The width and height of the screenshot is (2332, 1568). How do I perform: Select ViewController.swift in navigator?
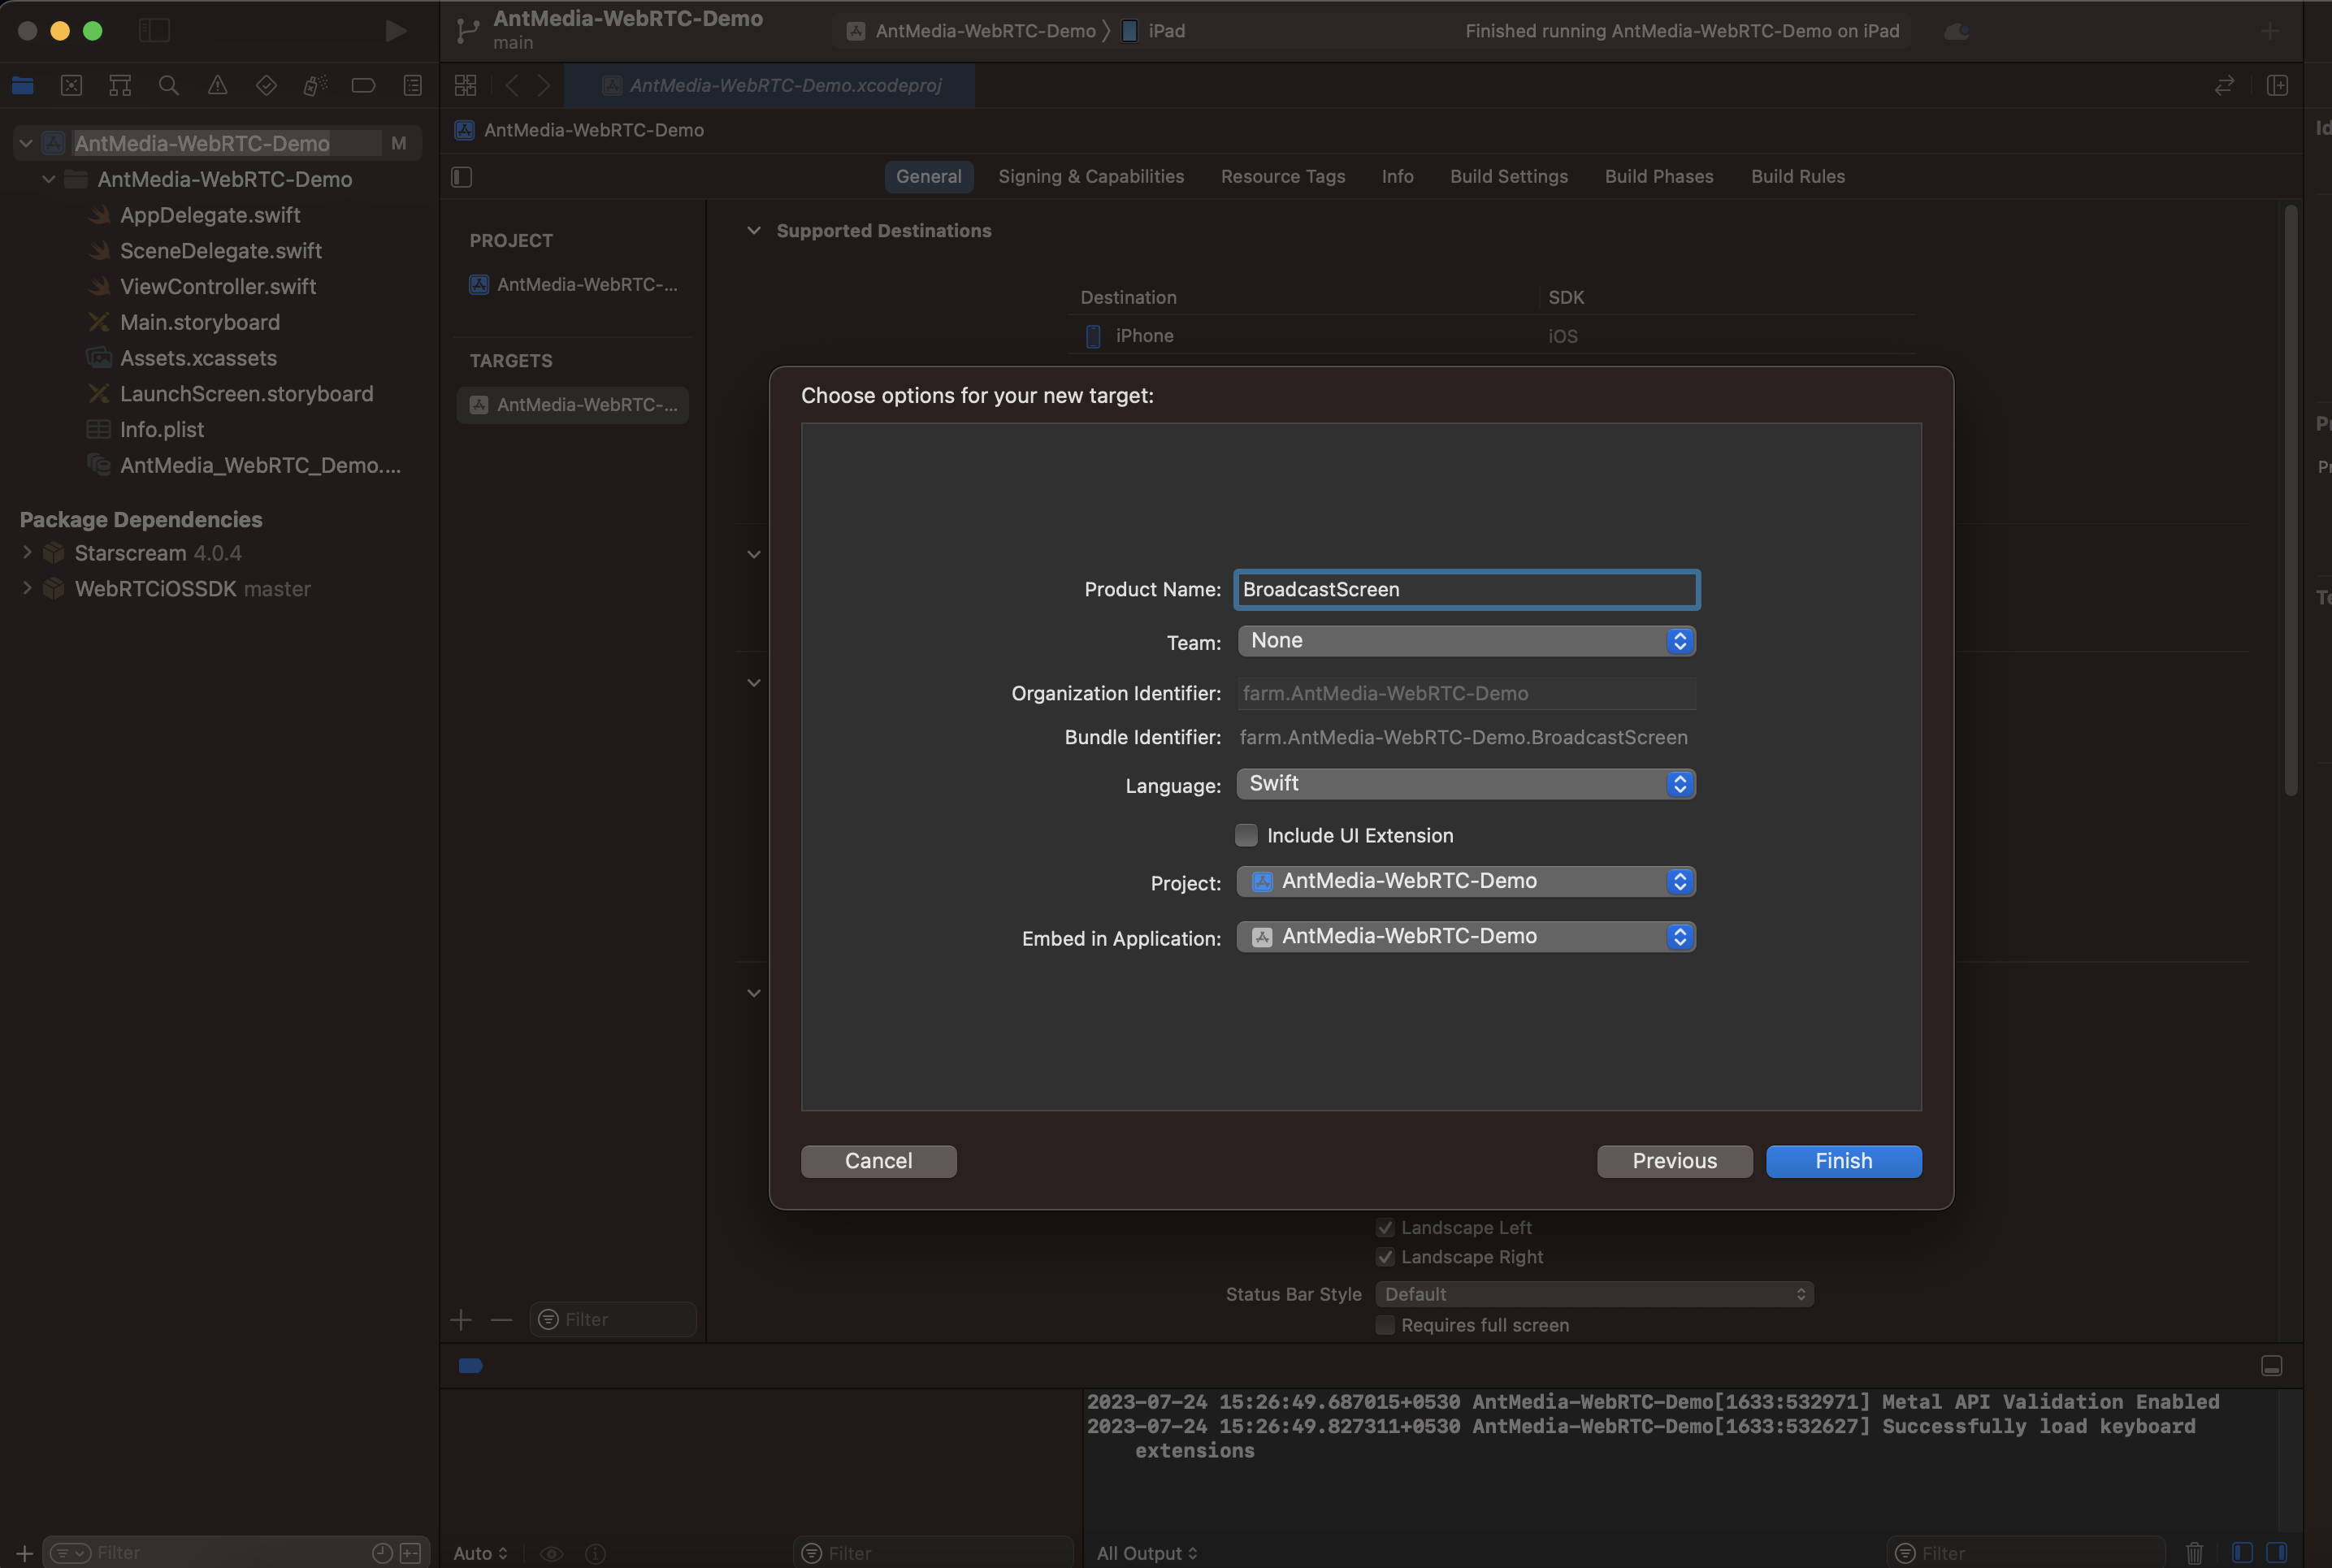click(x=218, y=287)
